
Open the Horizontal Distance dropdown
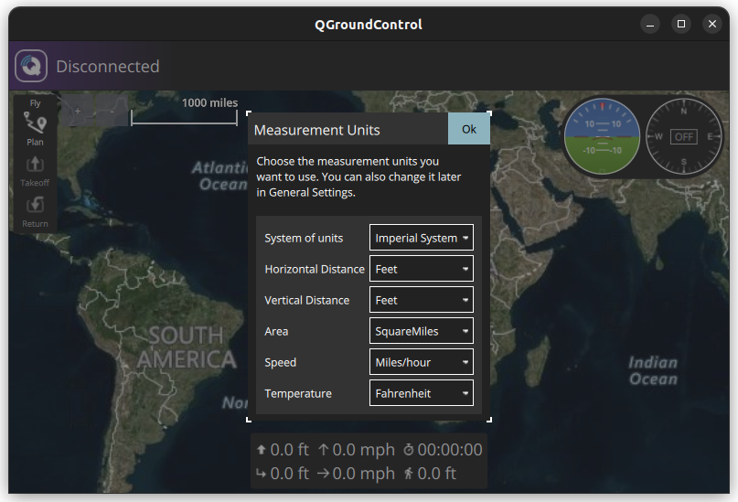(422, 269)
